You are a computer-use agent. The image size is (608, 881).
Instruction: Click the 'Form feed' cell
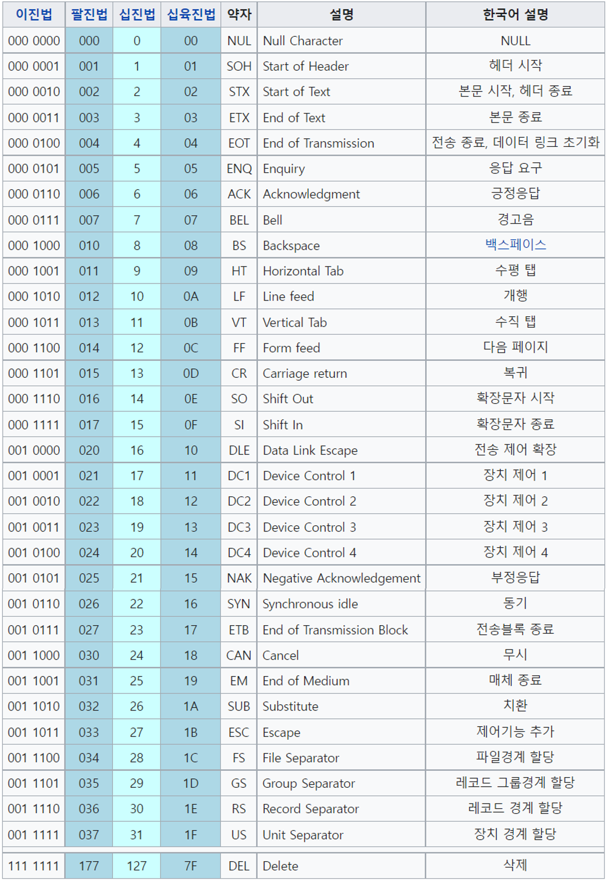342,347
